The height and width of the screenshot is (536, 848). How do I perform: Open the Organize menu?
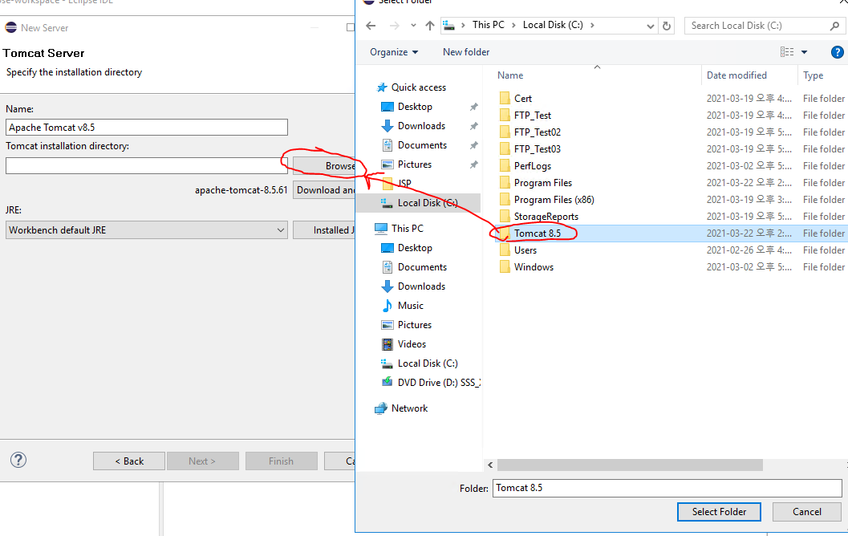[x=394, y=52]
